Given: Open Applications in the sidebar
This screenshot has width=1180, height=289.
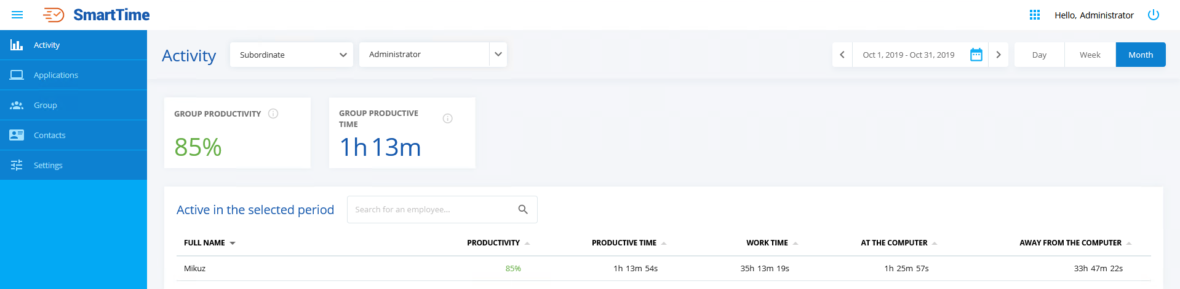Looking at the screenshot, I should 56,75.
